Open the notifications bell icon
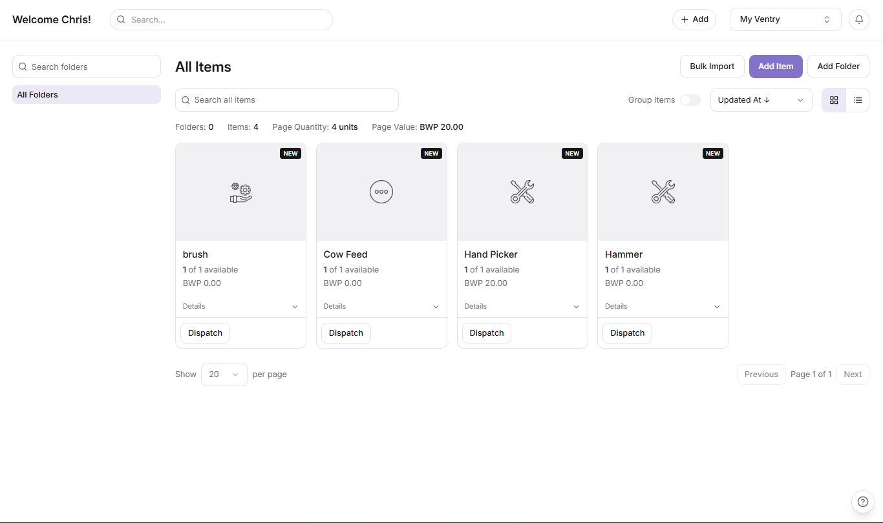 pos(859,19)
